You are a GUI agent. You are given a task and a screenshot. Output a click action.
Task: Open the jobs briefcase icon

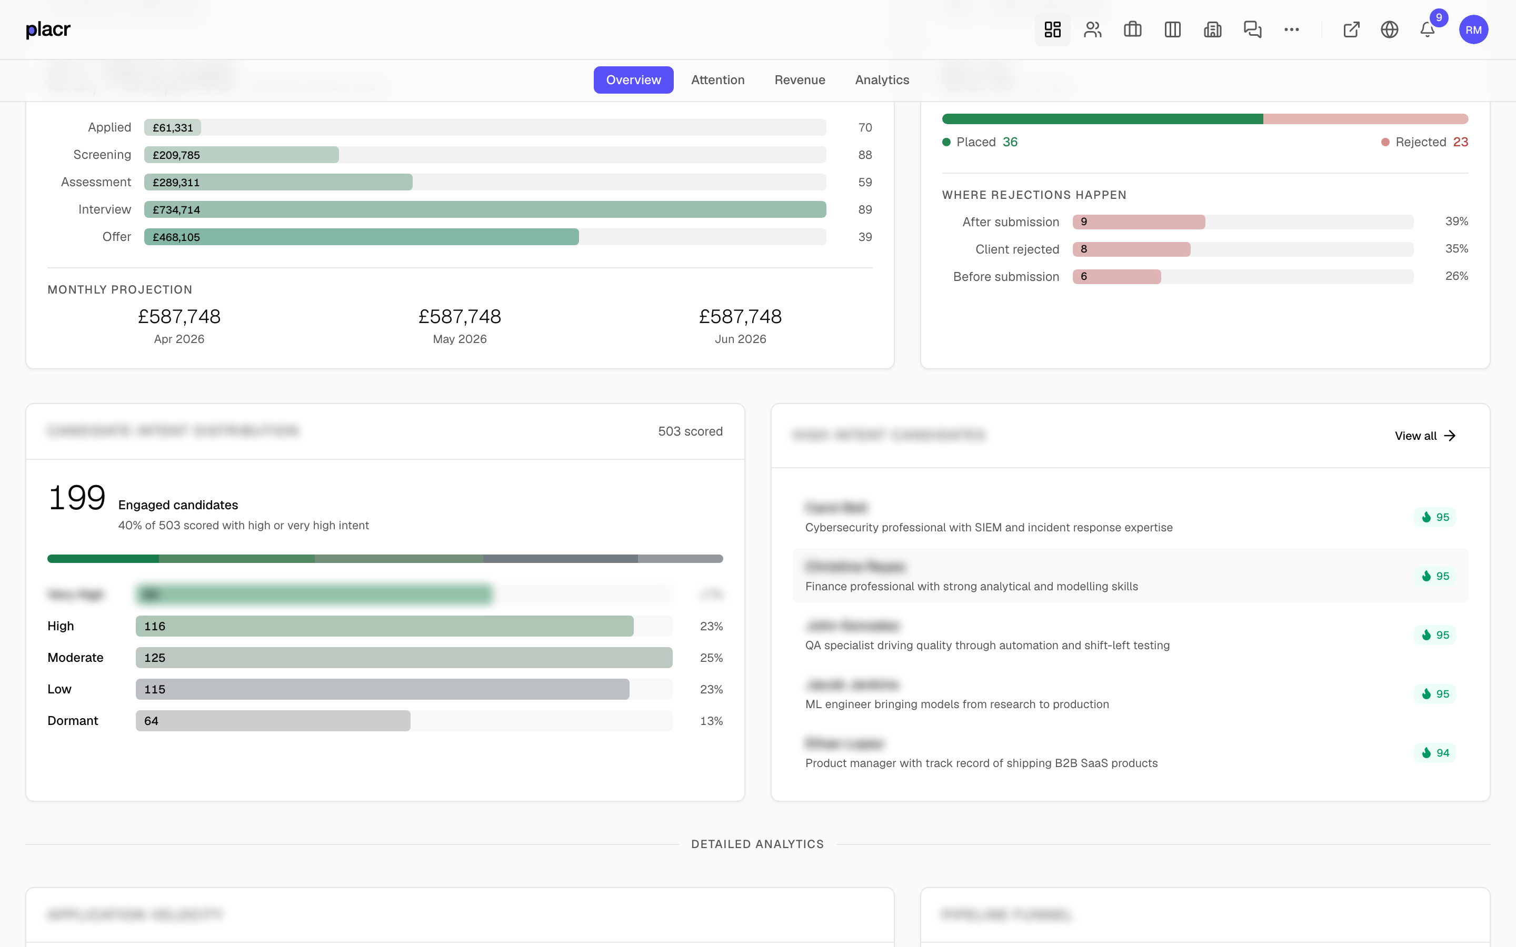click(x=1132, y=29)
